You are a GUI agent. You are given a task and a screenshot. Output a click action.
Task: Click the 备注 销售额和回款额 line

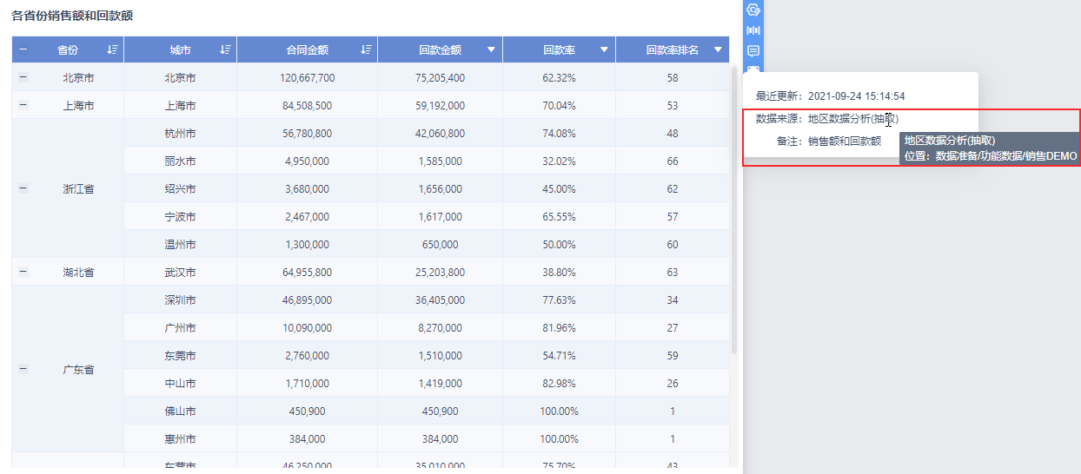(829, 141)
